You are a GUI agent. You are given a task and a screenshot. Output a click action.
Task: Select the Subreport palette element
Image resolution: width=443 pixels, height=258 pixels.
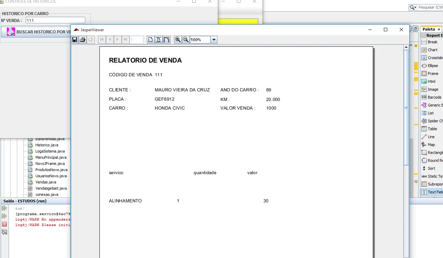(432, 184)
